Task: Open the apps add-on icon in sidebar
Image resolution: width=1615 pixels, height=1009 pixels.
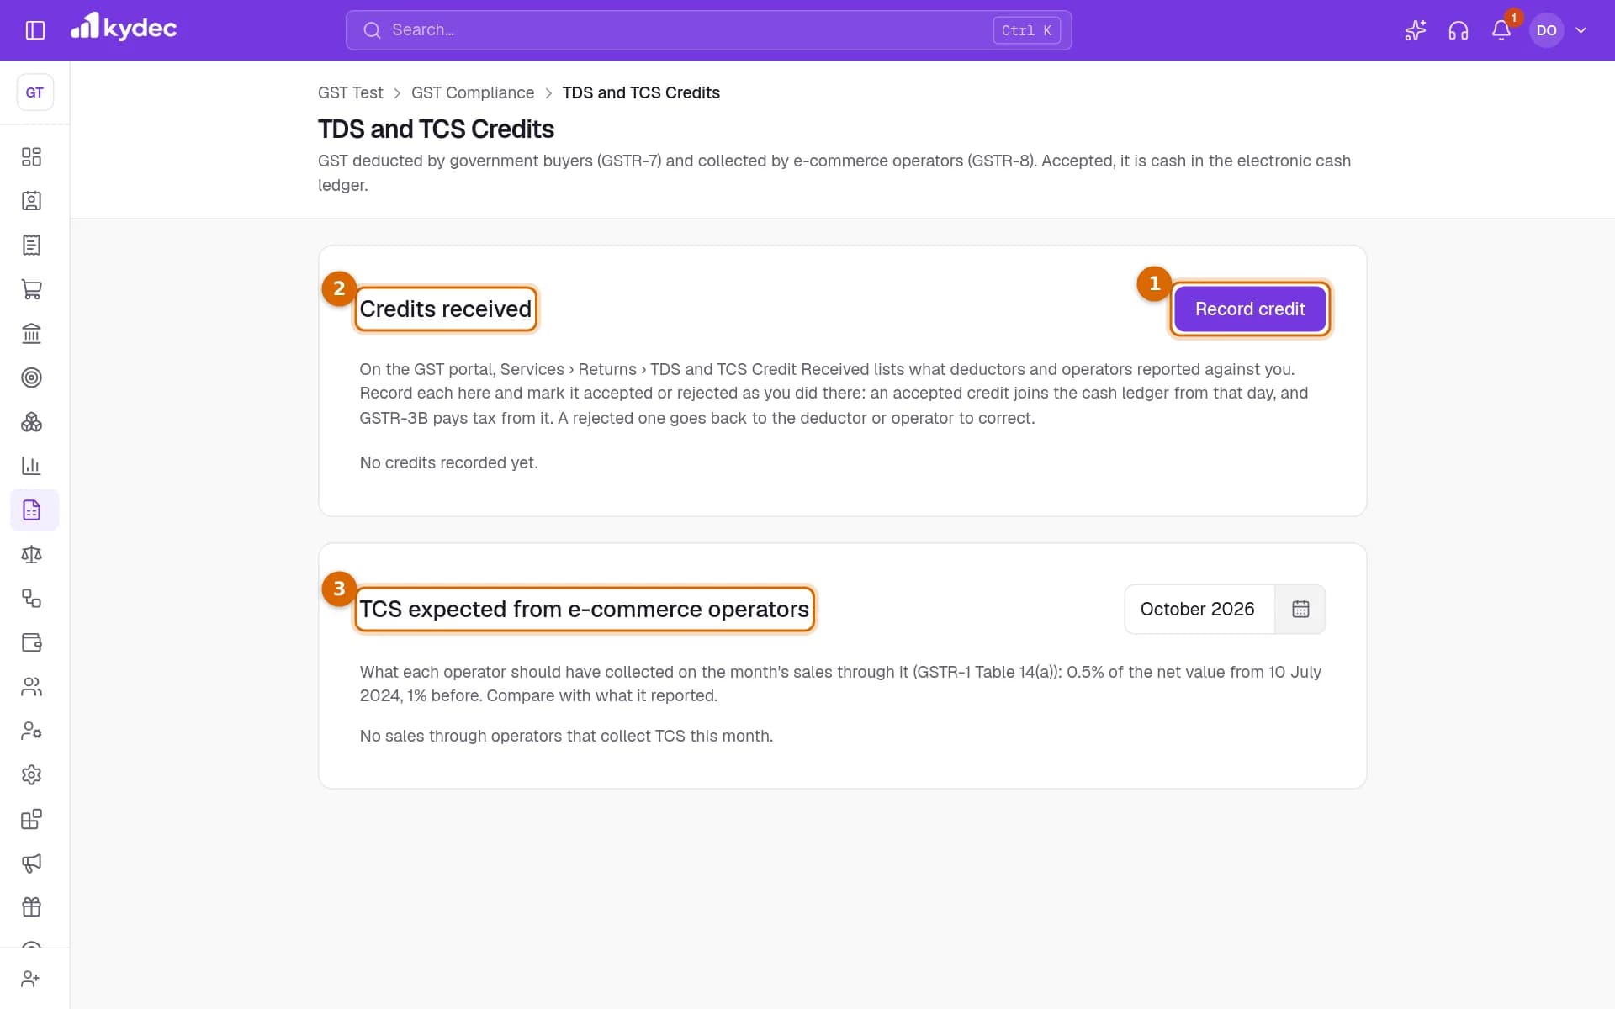Action: tap(31, 819)
